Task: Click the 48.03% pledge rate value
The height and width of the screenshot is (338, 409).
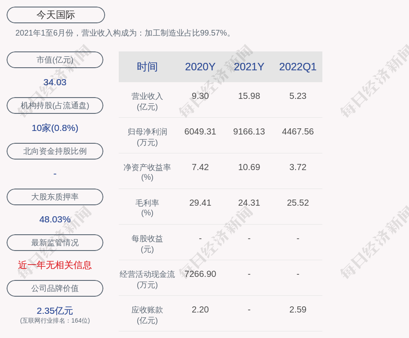Action: (55, 219)
